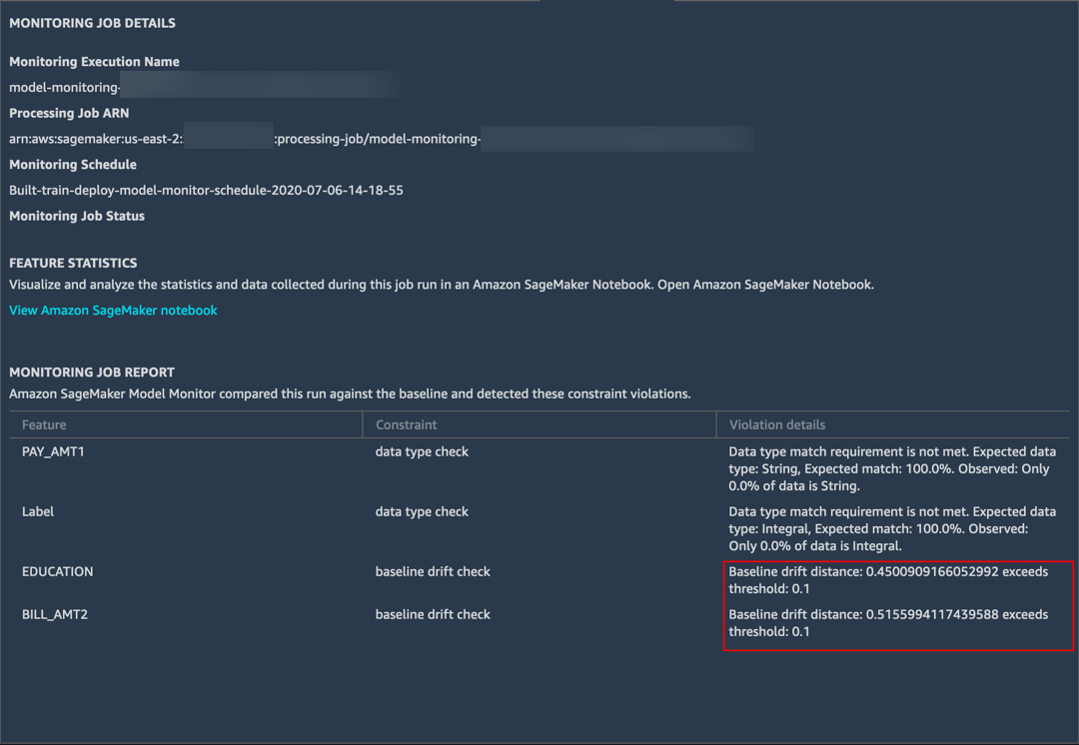Image resolution: width=1079 pixels, height=745 pixels.
Task: Click the Monitoring Job Report heading
Action: [x=92, y=372]
